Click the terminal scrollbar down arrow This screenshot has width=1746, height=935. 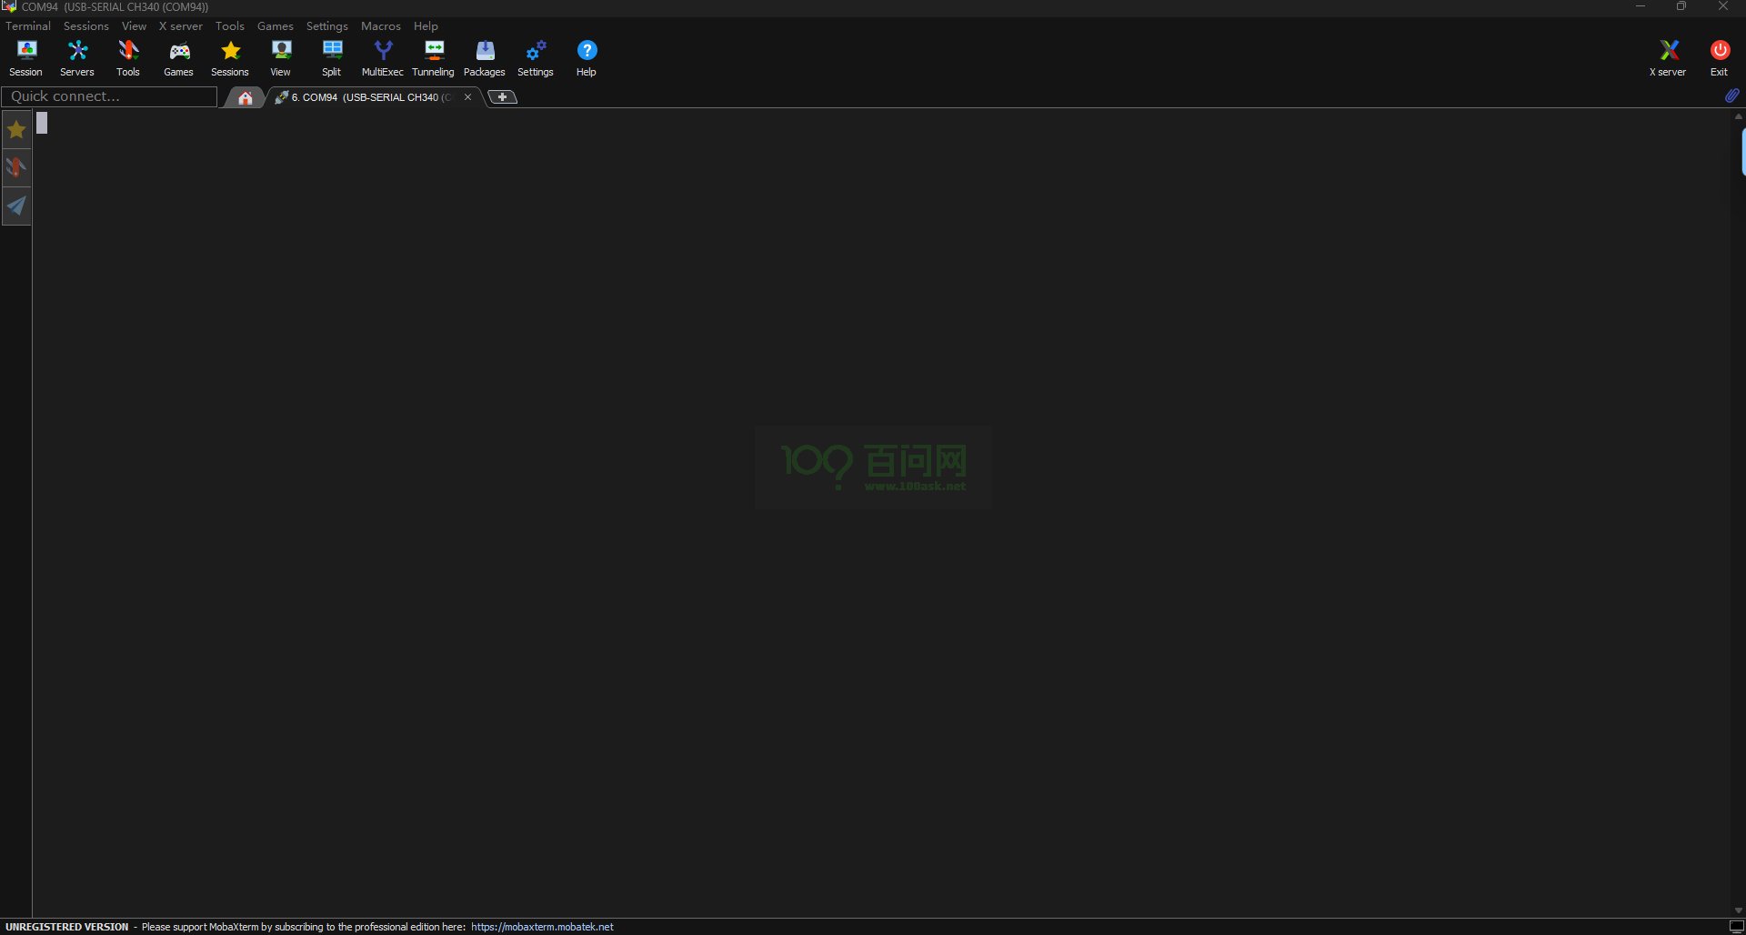(x=1738, y=910)
